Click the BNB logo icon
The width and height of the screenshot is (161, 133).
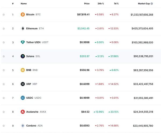(23, 70)
